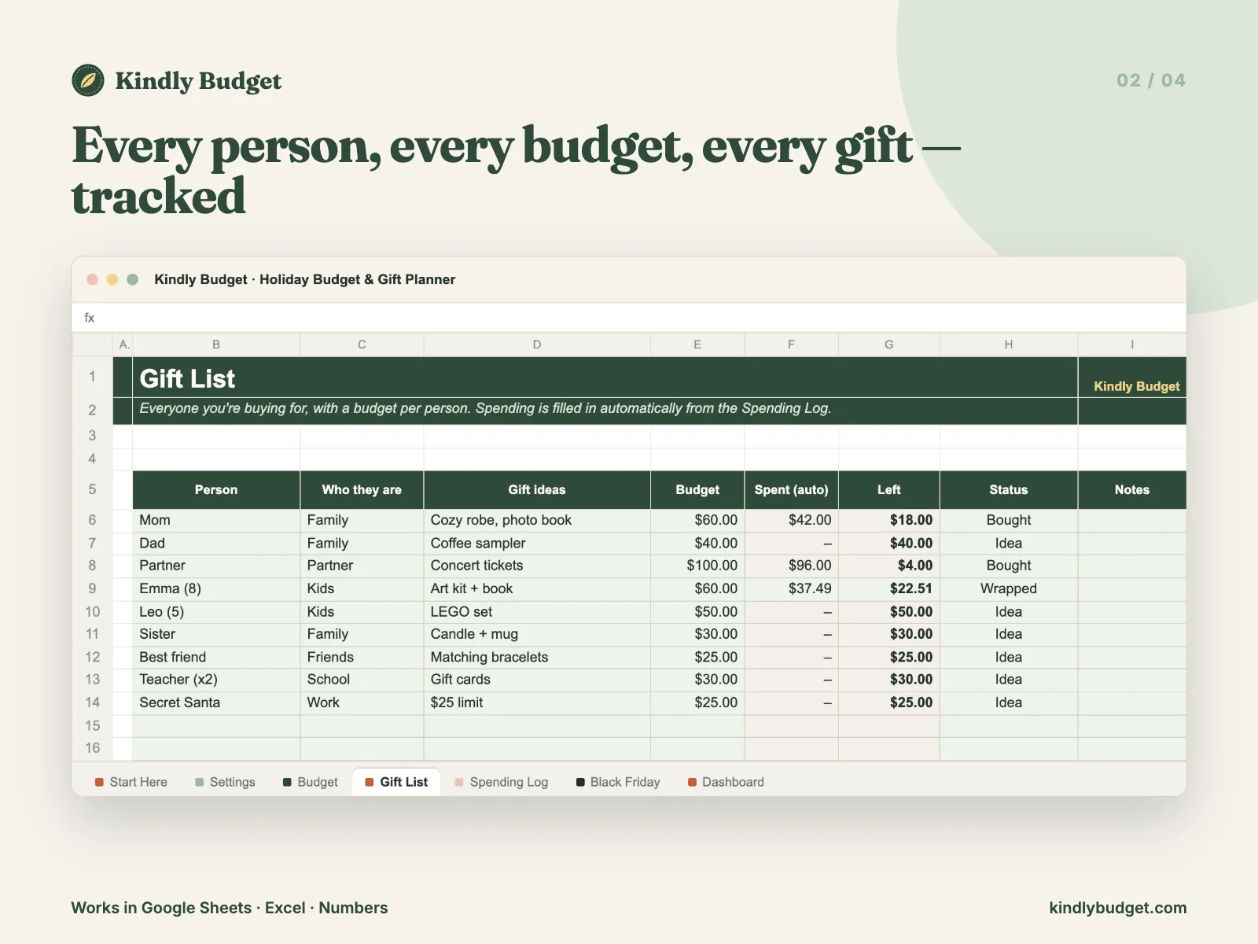1258x944 pixels.
Task: Click the Work category cell
Action: pos(362,702)
